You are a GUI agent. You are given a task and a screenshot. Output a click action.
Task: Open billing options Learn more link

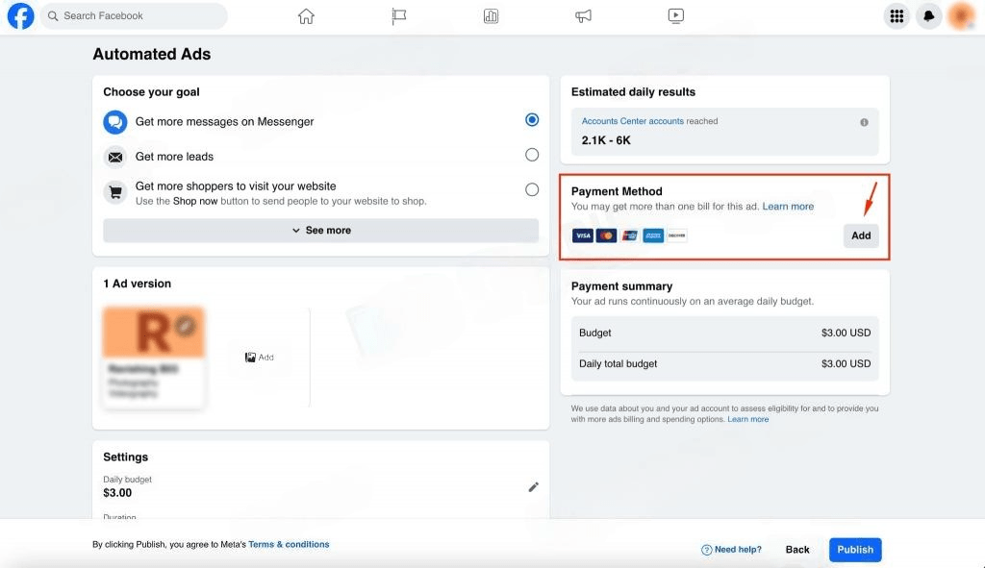click(748, 419)
